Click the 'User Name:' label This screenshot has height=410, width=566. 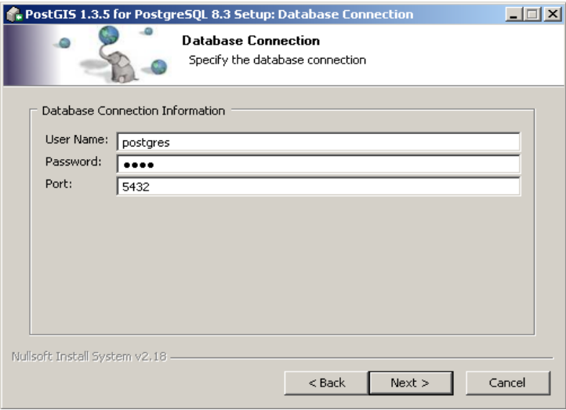(x=77, y=140)
